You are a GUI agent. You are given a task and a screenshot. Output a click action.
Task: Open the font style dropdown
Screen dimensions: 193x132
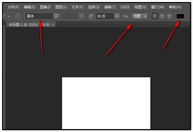pos(81,16)
